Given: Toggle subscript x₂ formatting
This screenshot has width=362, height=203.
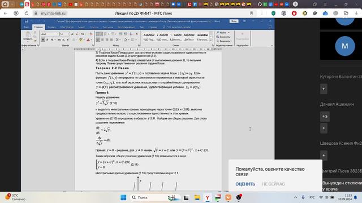Looking at the screenshot, I should (63, 40).
